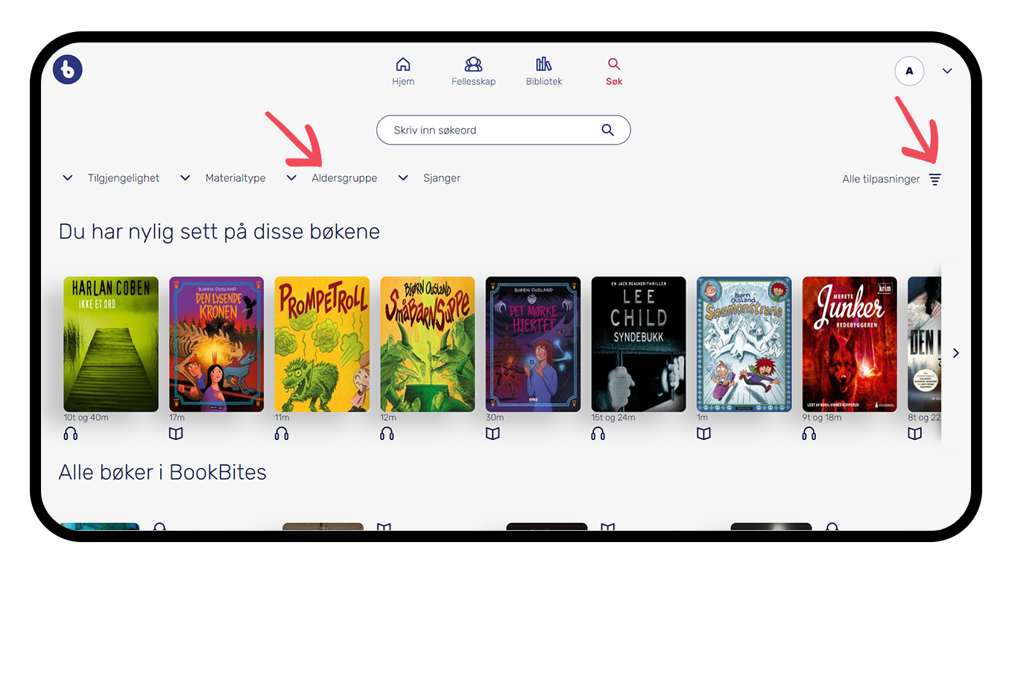Image resolution: width=1012 pixels, height=683 pixels.
Task: Click the 9t og 18m duration text
Action: coord(822,418)
